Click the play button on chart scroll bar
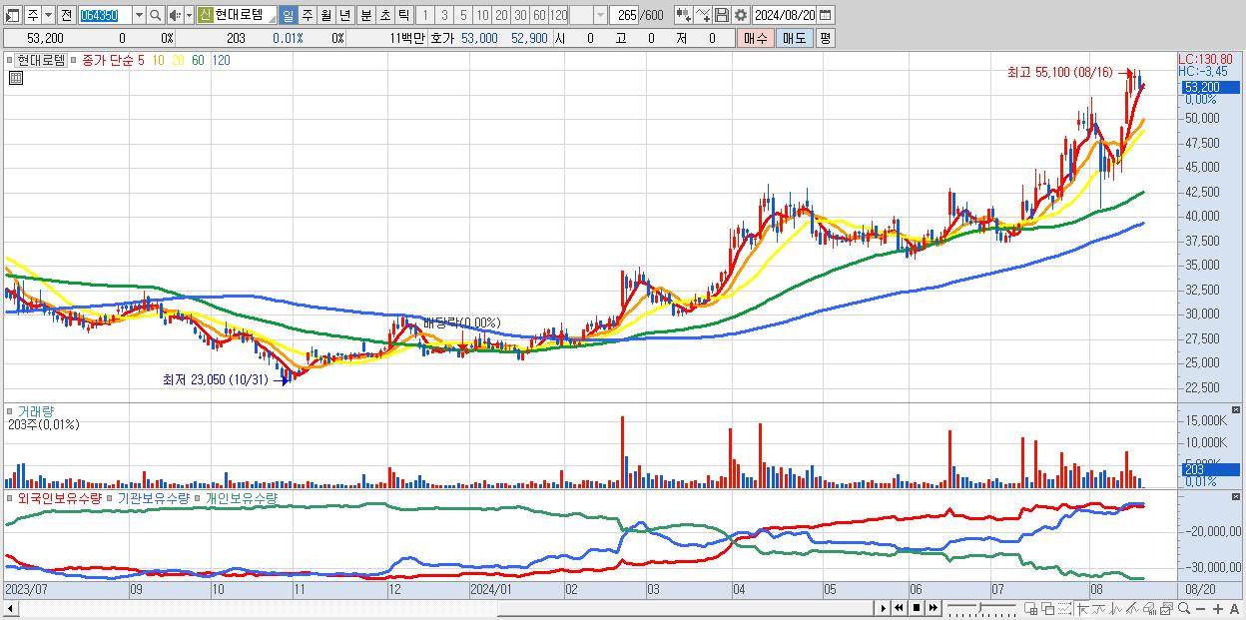 tap(884, 608)
